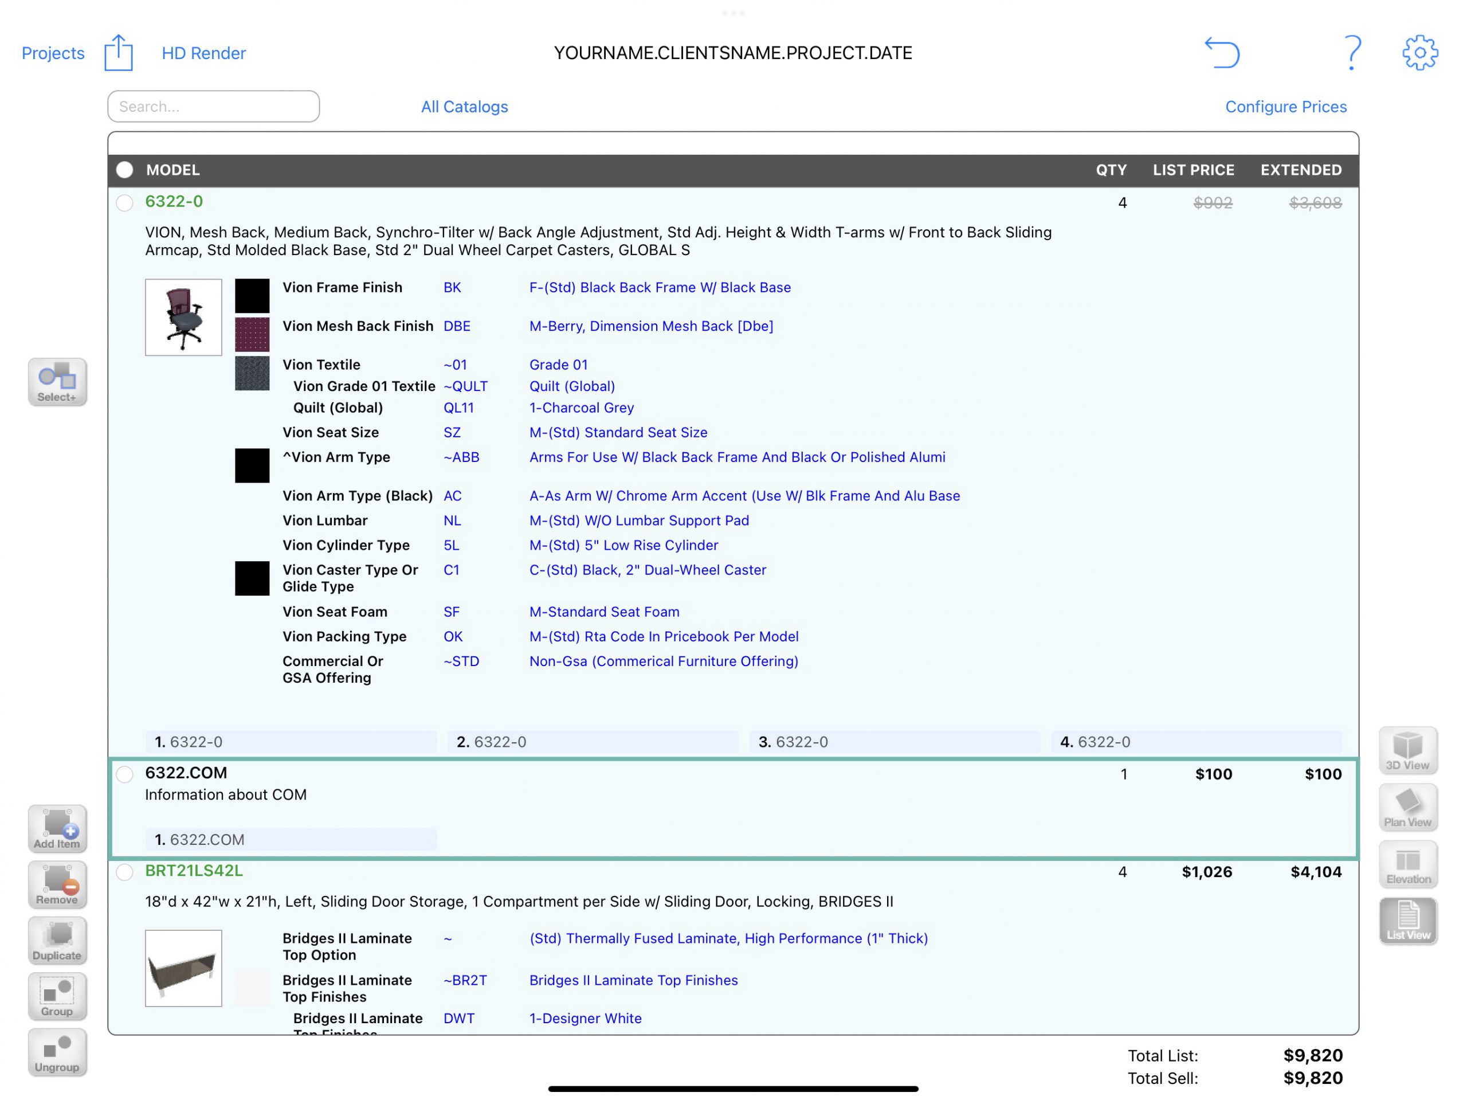Select the BRT21LS42L row radio button

pos(125,872)
